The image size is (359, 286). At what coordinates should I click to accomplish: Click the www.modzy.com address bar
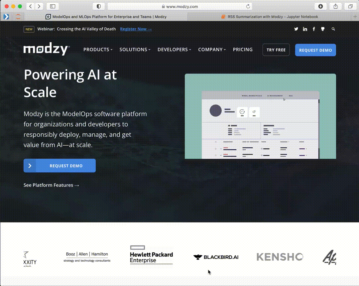179,6
